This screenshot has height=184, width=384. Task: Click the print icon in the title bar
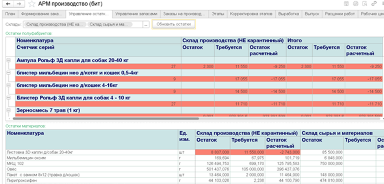(x=356, y=4)
